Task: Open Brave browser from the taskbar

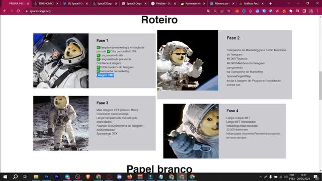Action: 88,176
